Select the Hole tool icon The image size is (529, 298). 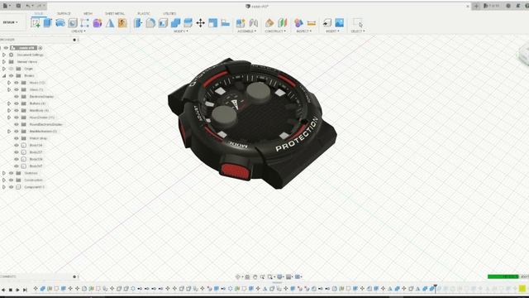(x=73, y=22)
